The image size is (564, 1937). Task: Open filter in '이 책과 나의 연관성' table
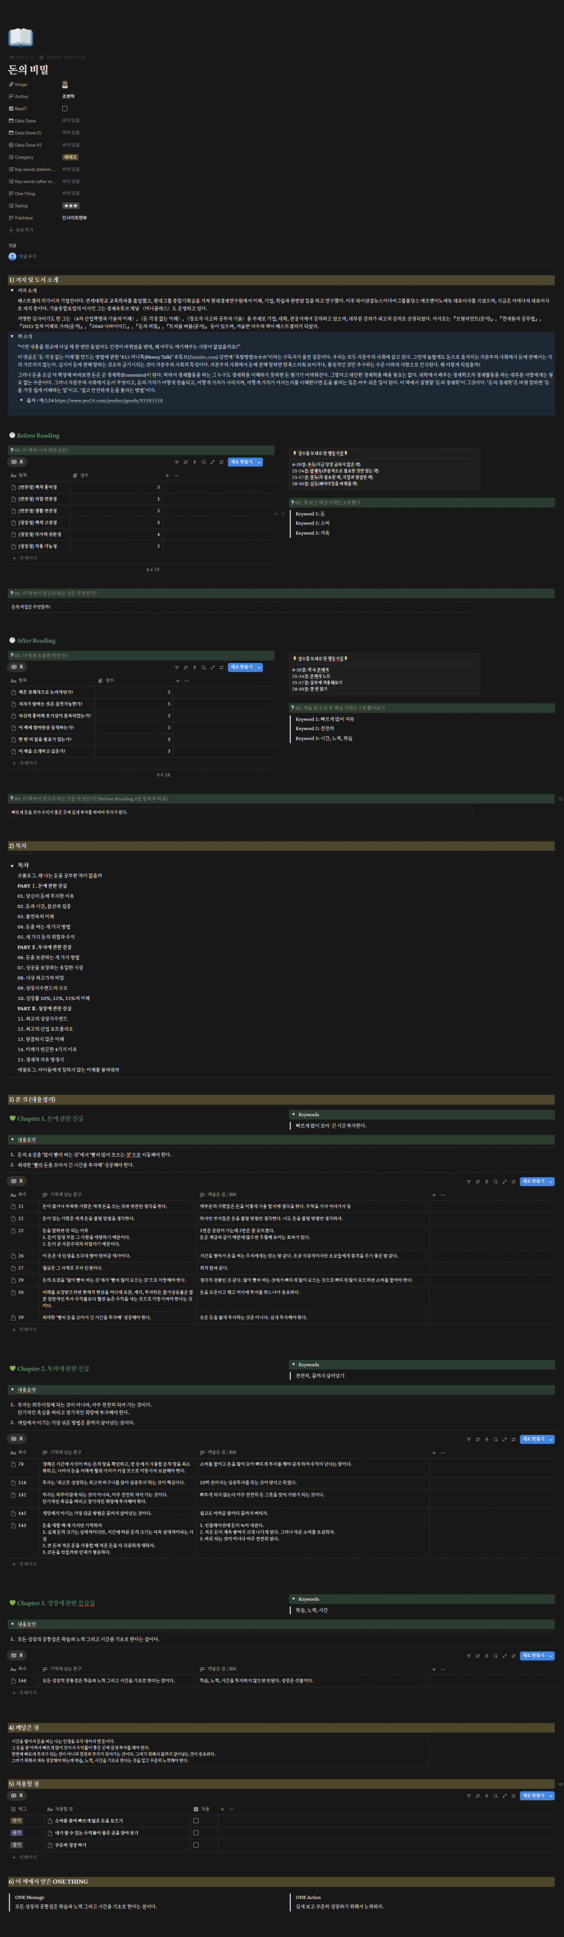tap(177, 462)
